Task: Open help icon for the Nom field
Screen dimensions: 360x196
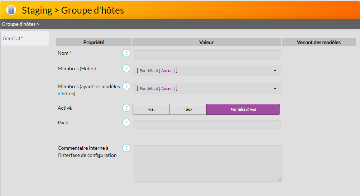Action: [x=126, y=53]
